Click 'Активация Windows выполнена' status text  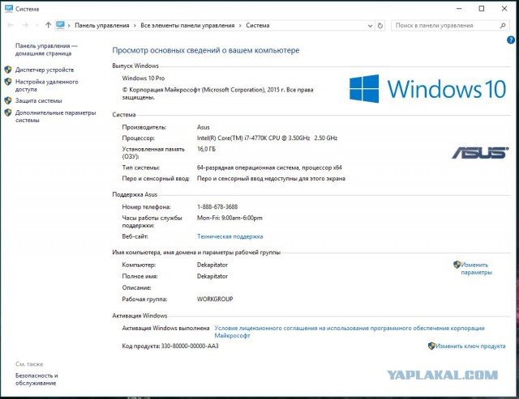(165, 328)
